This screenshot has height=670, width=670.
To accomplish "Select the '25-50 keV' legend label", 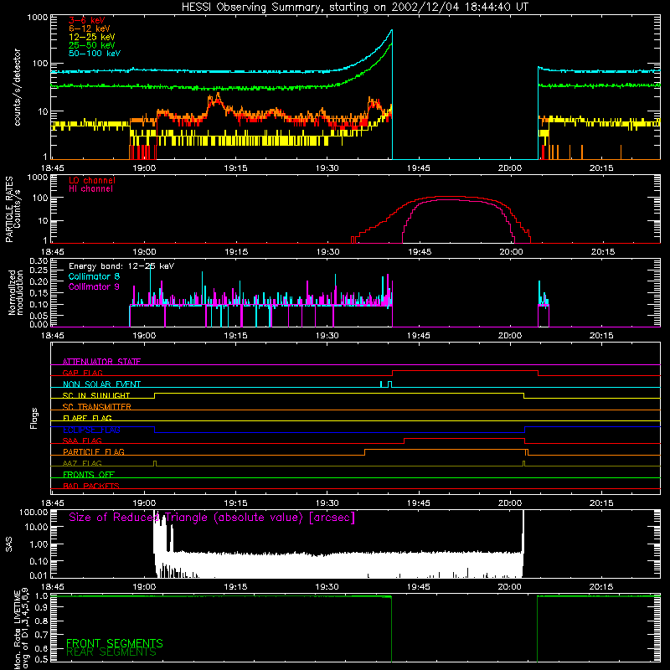I will [92, 45].
